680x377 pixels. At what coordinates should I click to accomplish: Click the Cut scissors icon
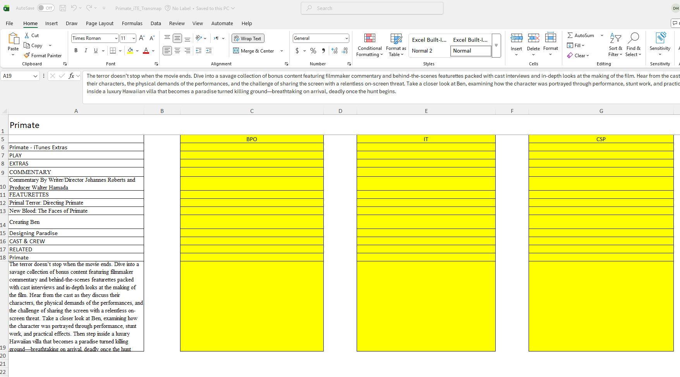coord(27,35)
